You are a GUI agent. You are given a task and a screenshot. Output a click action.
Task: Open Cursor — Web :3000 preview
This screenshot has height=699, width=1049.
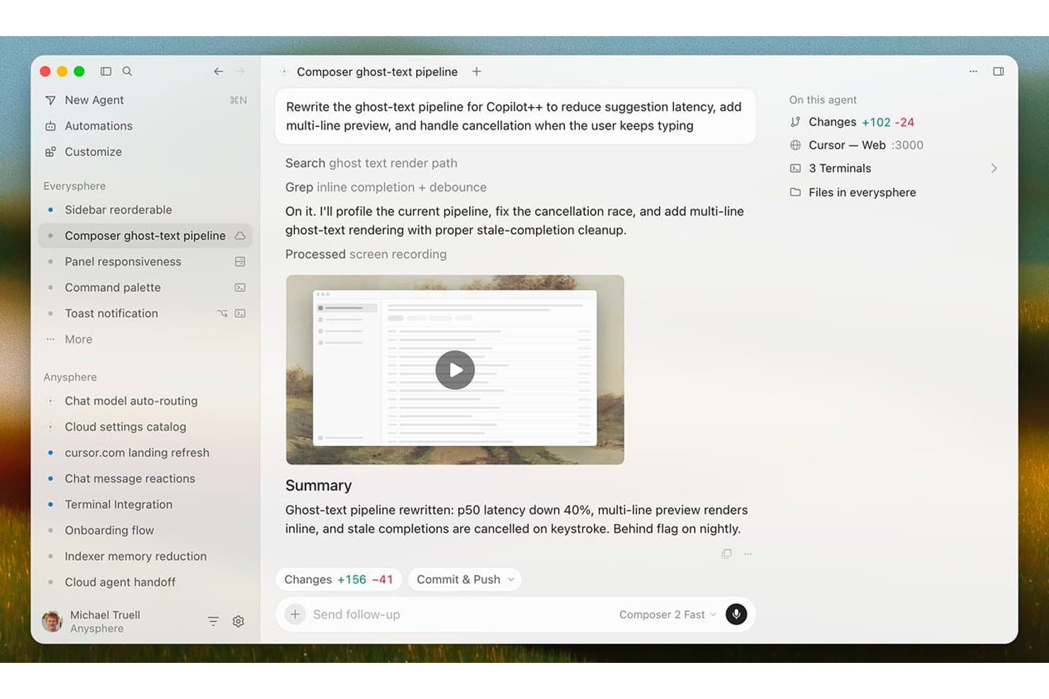point(856,145)
